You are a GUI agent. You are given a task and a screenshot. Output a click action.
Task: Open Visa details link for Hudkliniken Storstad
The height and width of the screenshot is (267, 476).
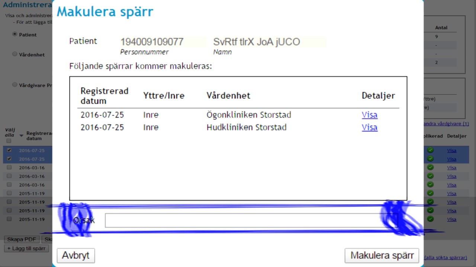(x=370, y=127)
